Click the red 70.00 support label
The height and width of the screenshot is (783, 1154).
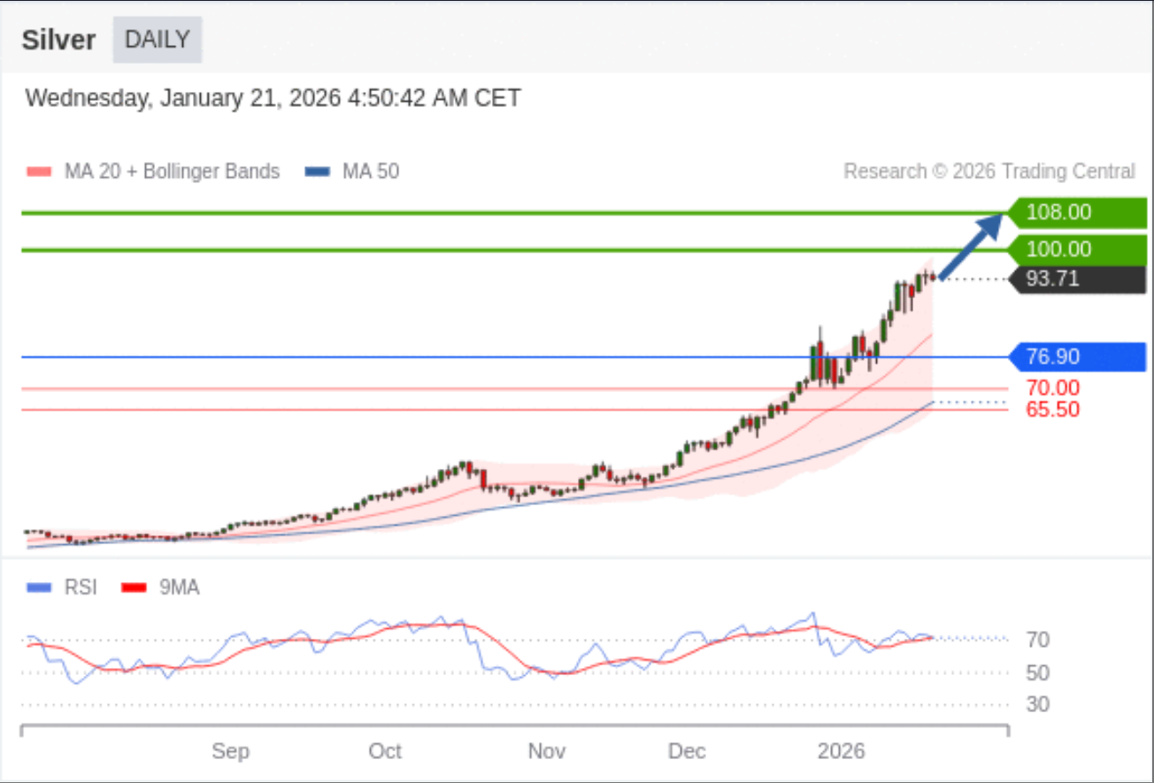point(1052,388)
